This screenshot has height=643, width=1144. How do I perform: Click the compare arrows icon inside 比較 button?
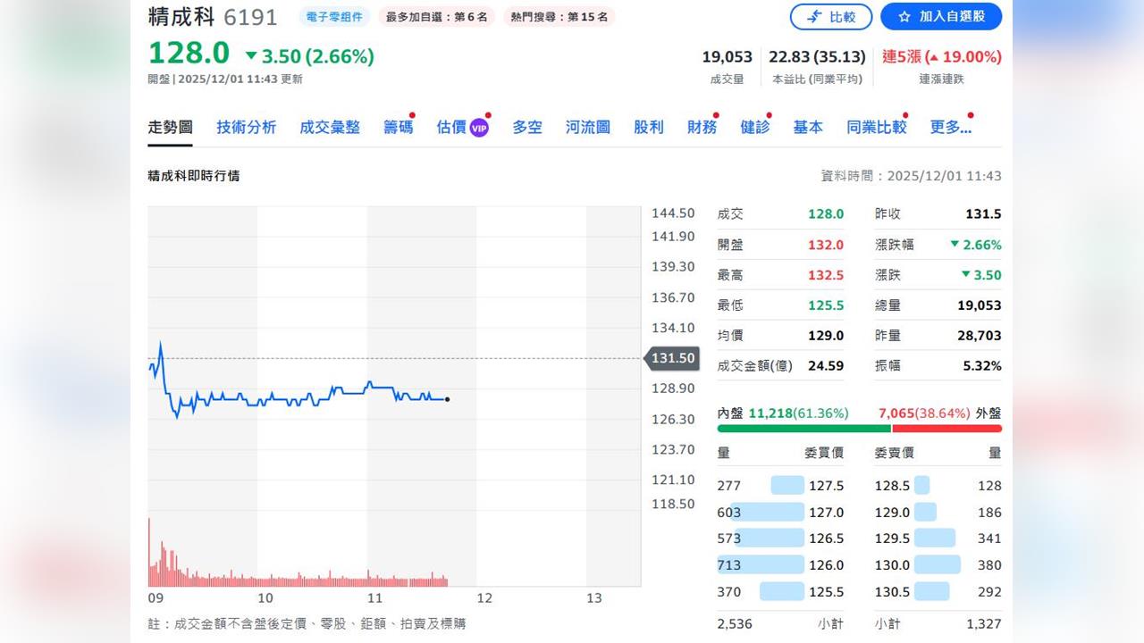point(814,16)
